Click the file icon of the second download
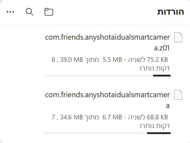The height and width of the screenshot is (143, 190). point(178,95)
